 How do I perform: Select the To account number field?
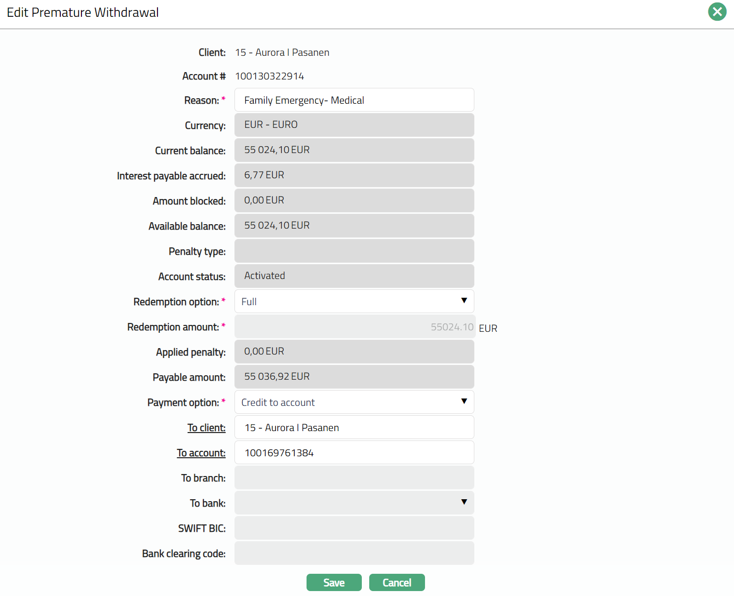[354, 453]
